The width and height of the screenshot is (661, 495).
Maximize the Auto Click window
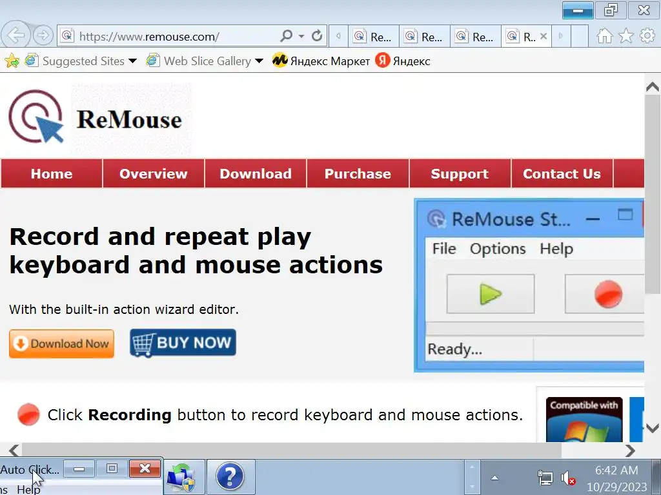coord(112,469)
